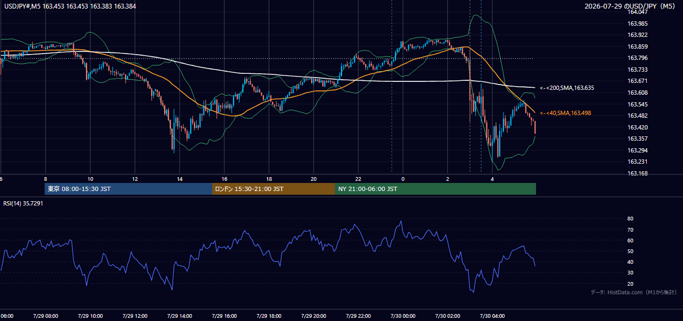Click the 163.357 price axis label
The height and width of the screenshot is (321, 683).
point(638,139)
